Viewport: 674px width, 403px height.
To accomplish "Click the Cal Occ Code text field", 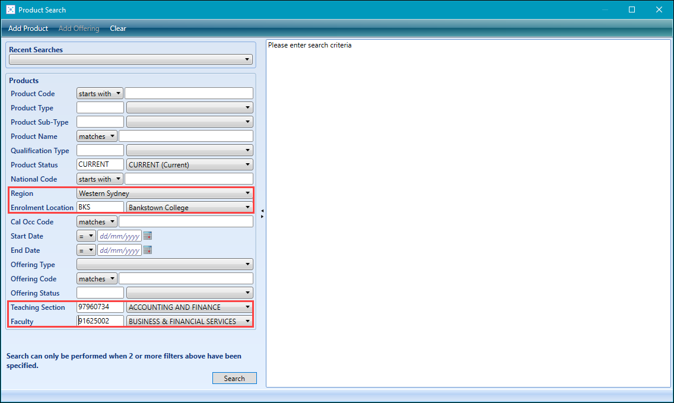I will pos(186,221).
